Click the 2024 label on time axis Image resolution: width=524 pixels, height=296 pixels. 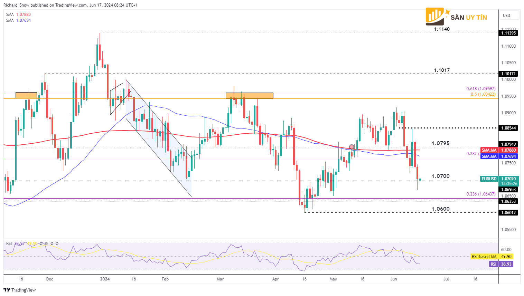pyautogui.click(x=105, y=279)
